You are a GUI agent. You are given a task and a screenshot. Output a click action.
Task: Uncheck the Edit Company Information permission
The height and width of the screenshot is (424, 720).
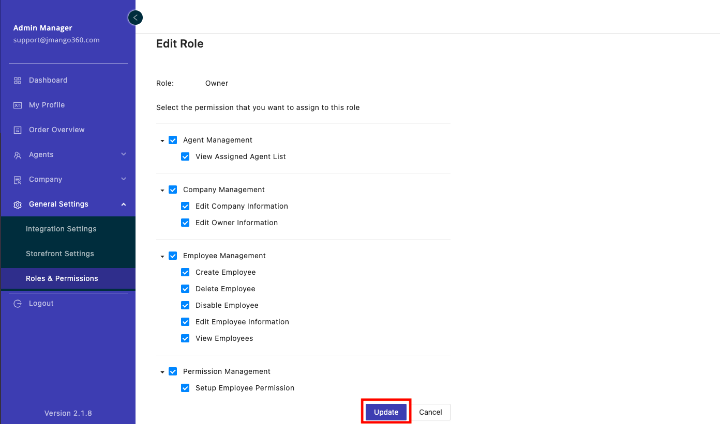coord(185,206)
